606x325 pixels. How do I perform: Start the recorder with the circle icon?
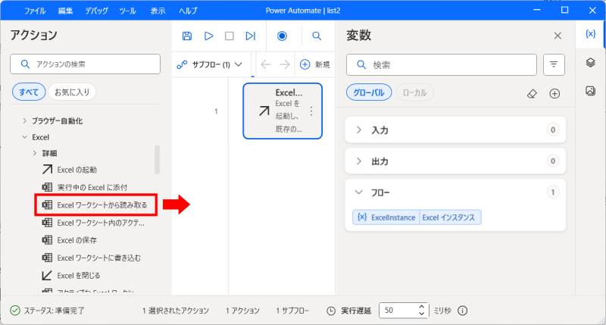click(282, 36)
